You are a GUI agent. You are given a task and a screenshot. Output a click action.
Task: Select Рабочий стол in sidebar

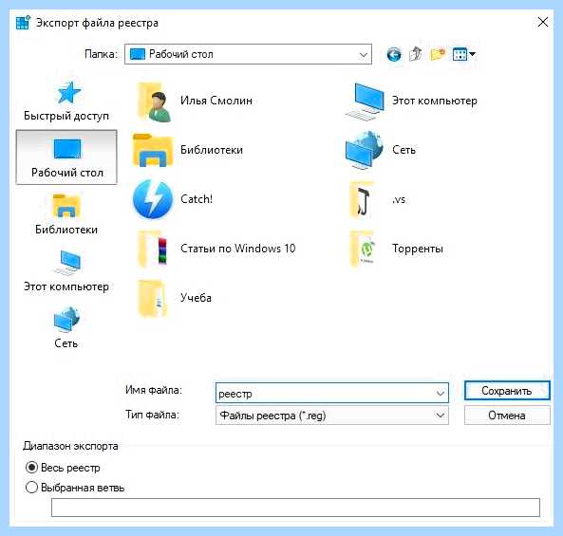click(66, 157)
